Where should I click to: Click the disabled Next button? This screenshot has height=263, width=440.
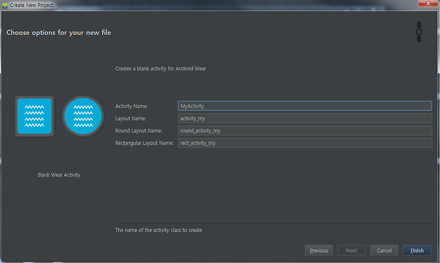click(351, 250)
